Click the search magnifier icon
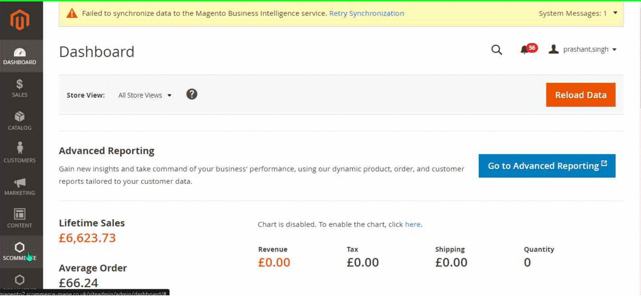641x298 pixels. click(x=497, y=50)
